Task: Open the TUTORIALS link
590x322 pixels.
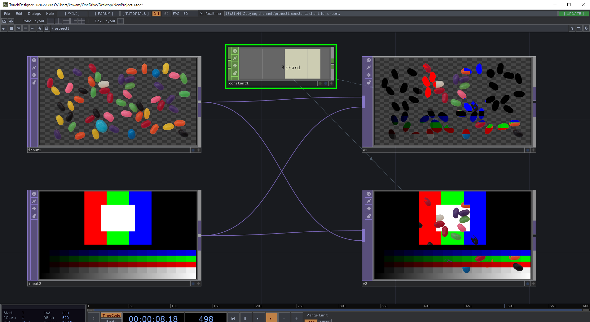Action: point(135,14)
